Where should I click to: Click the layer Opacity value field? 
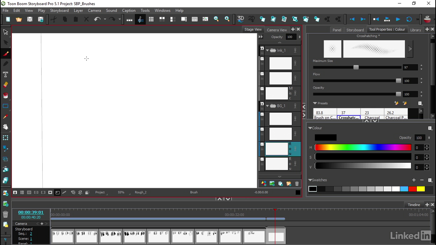pyautogui.click(x=291, y=37)
